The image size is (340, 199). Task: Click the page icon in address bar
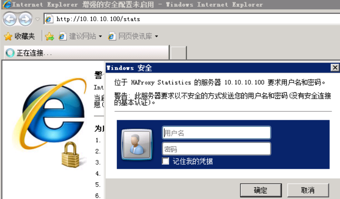49,19
